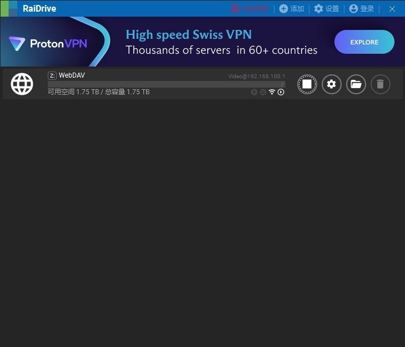Click the WebDAV globe icon

click(22, 84)
